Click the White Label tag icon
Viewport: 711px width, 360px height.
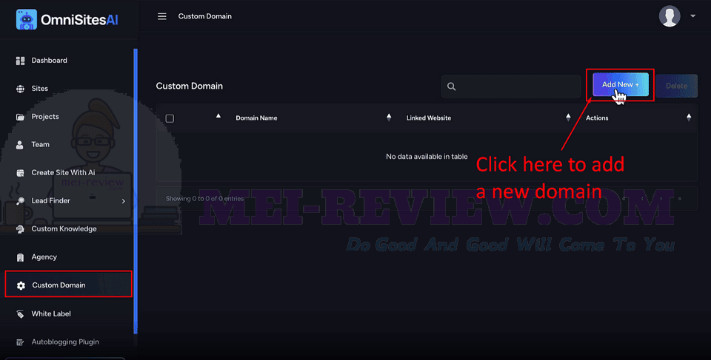point(20,314)
